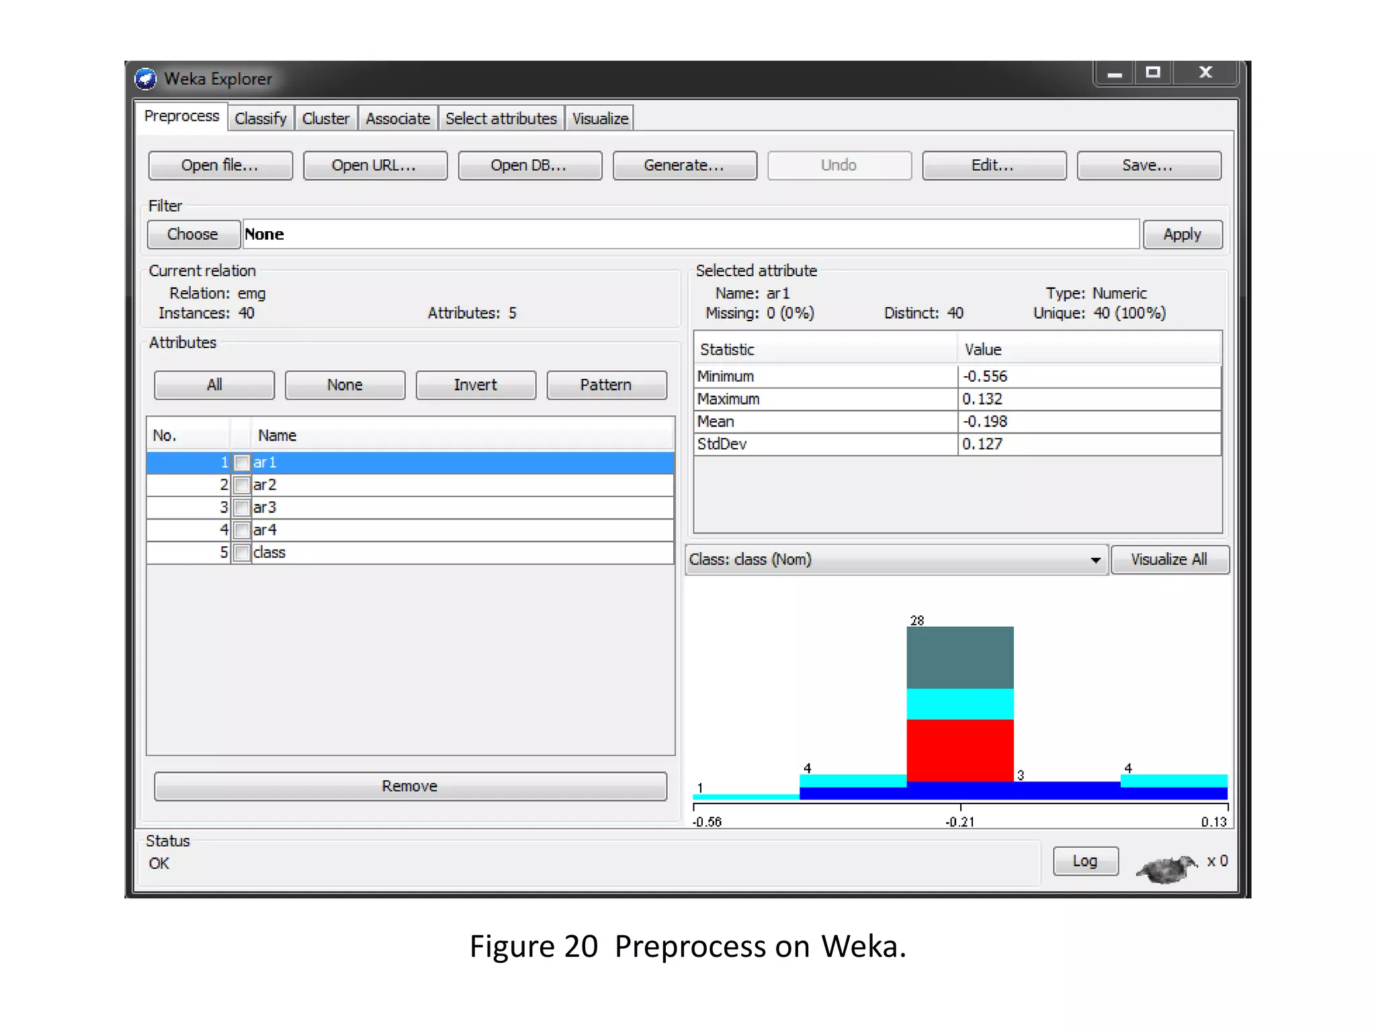Open the Class: class (Nom) dropdown
Image resolution: width=1376 pixels, height=1032 pixels.
click(x=896, y=560)
